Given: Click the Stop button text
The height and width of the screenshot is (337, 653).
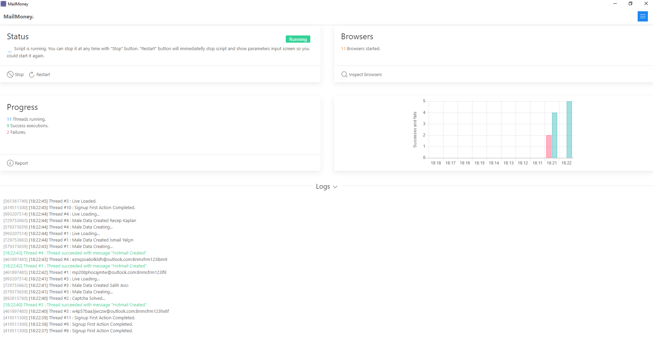Looking at the screenshot, I should point(19,75).
